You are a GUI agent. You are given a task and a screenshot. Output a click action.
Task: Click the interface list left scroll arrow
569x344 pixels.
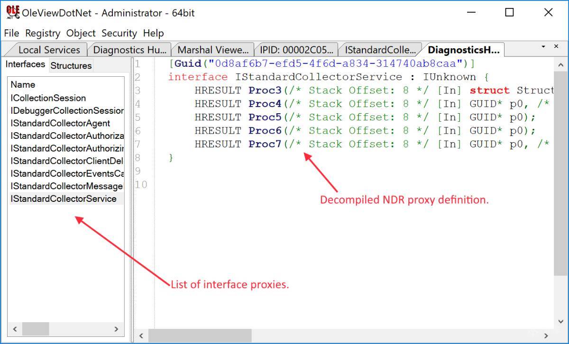pos(15,329)
